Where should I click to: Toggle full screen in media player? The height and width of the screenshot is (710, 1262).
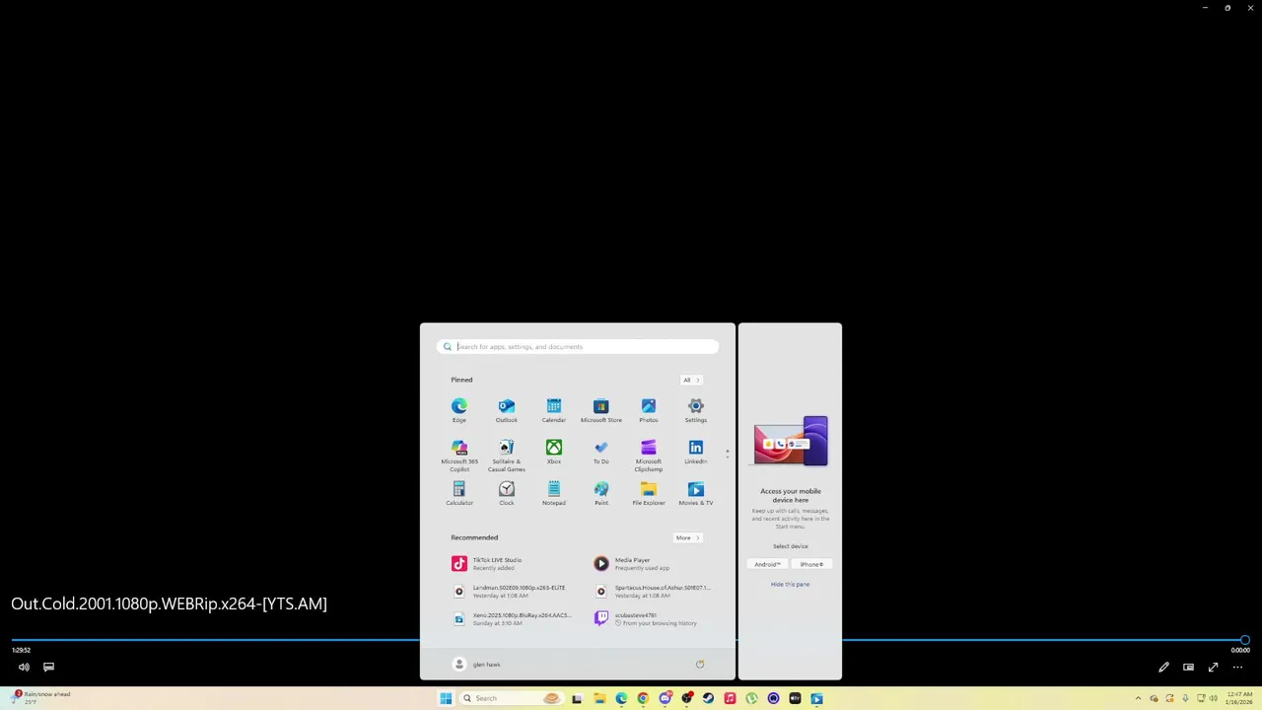pos(1213,668)
